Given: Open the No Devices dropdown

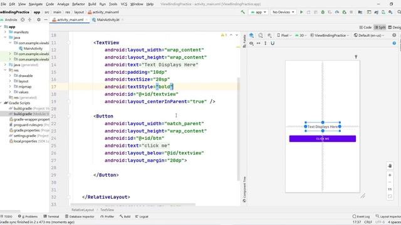Looking at the screenshot, I should point(283,12).
